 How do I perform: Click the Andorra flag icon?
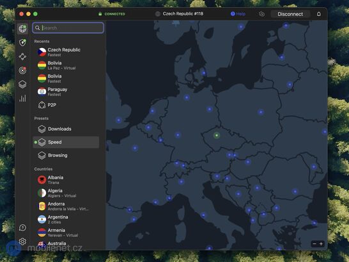[x=42, y=206]
